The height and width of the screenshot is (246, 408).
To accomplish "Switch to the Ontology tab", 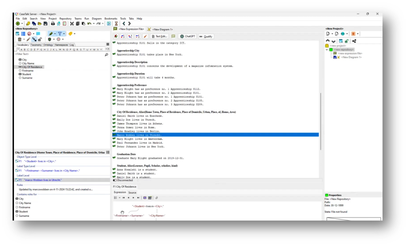I will [x=48, y=45].
